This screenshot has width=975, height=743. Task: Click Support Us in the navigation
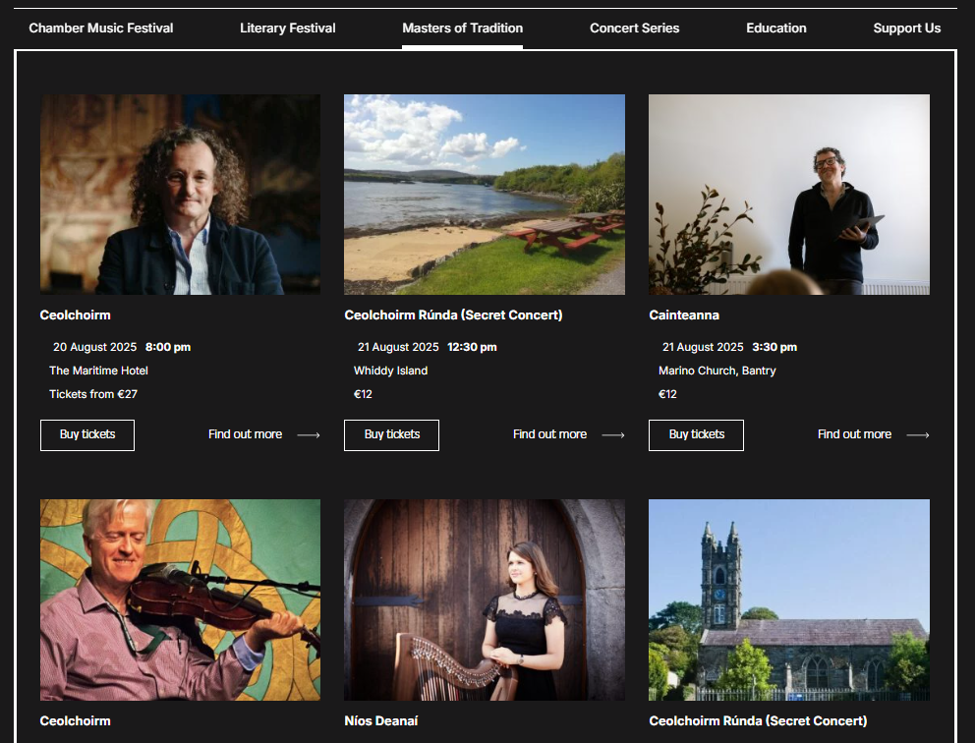906,28
